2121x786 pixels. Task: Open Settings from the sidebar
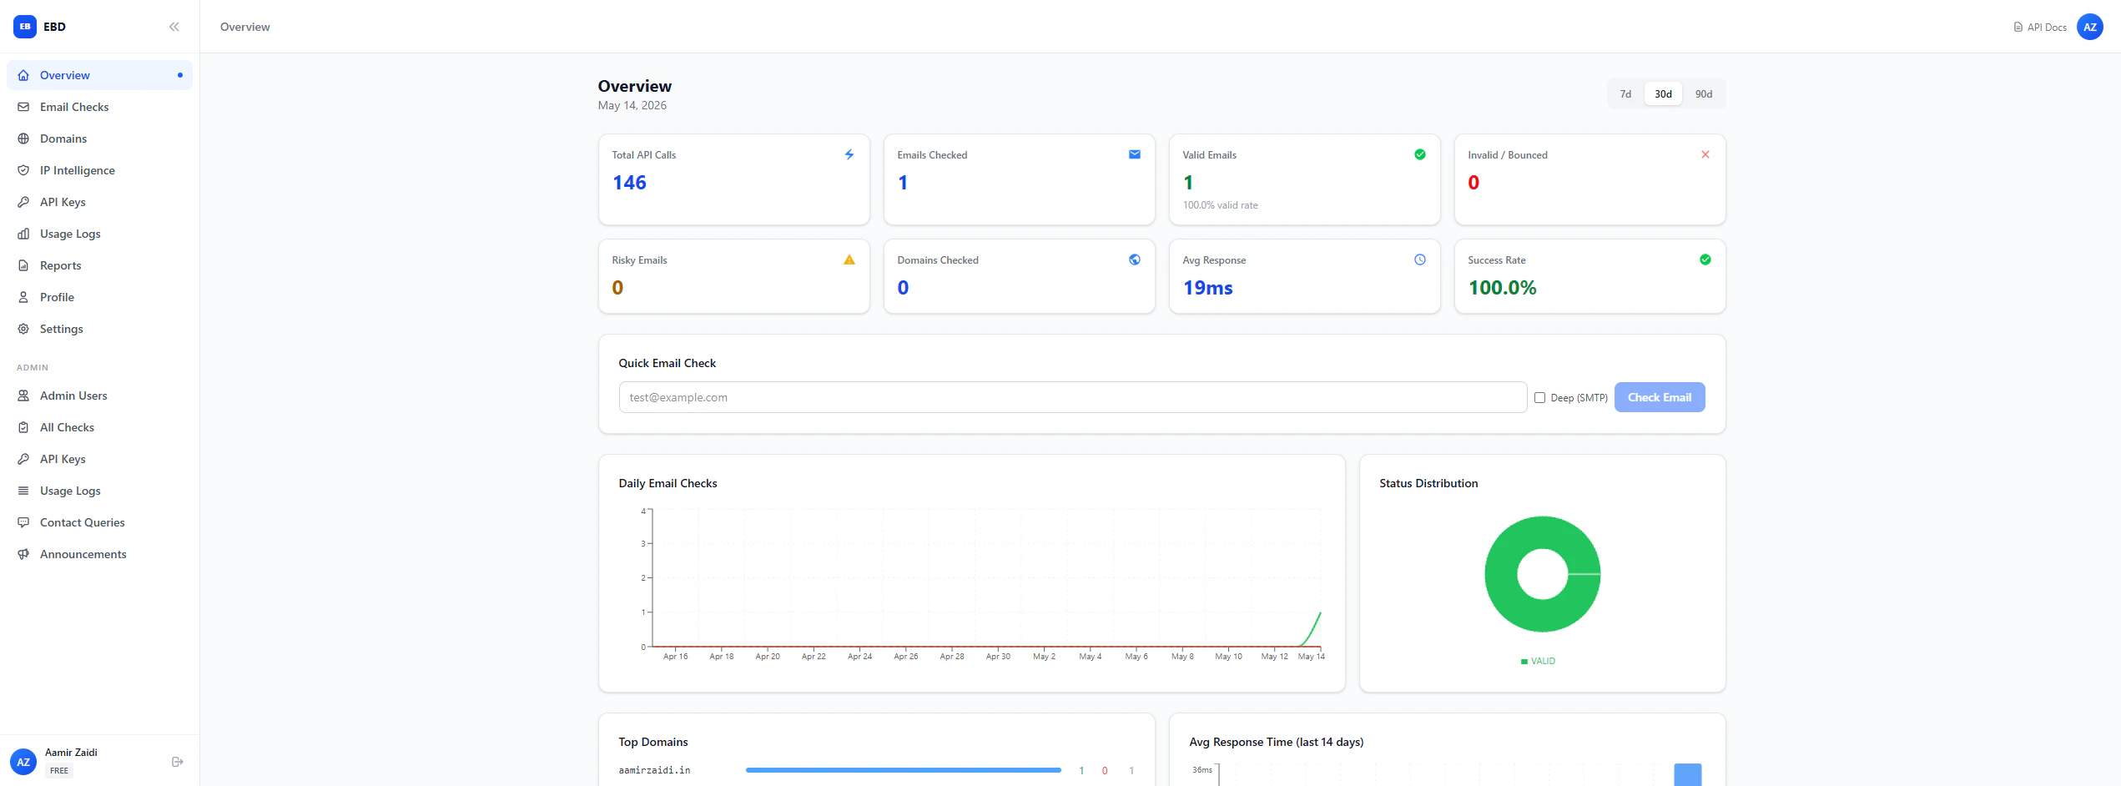(x=99, y=329)
